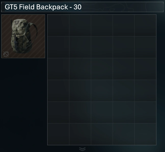165x152 pixels.
Task: Click the last slot in the bottom row
Action: click(x=145, y=134)
